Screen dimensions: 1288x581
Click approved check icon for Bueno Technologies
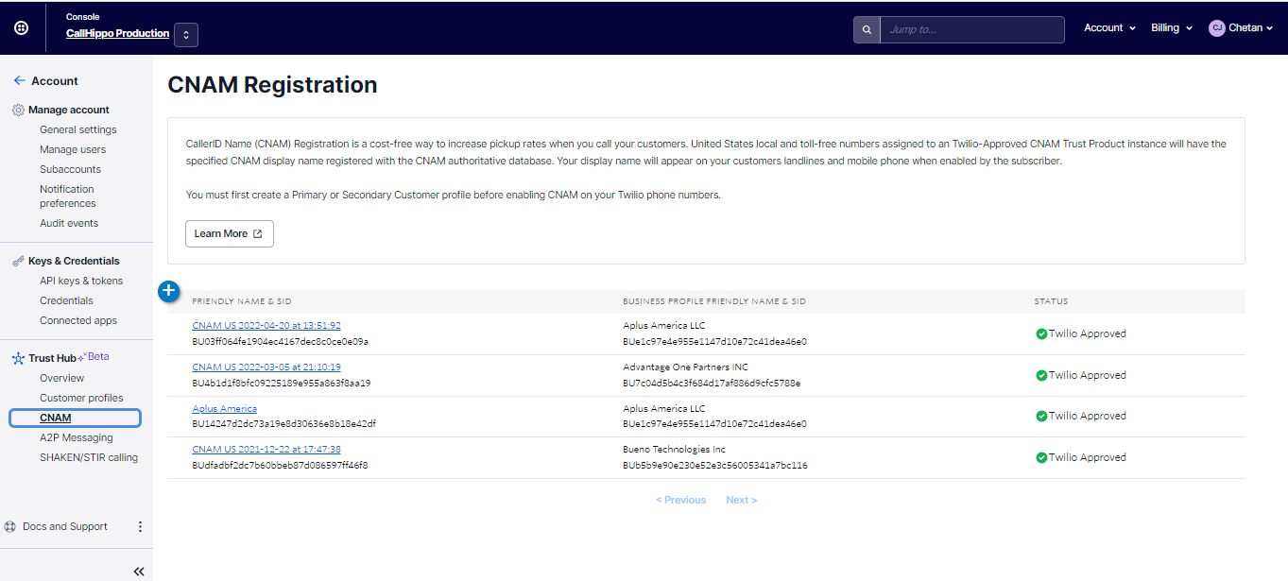tap(1041, 457)
